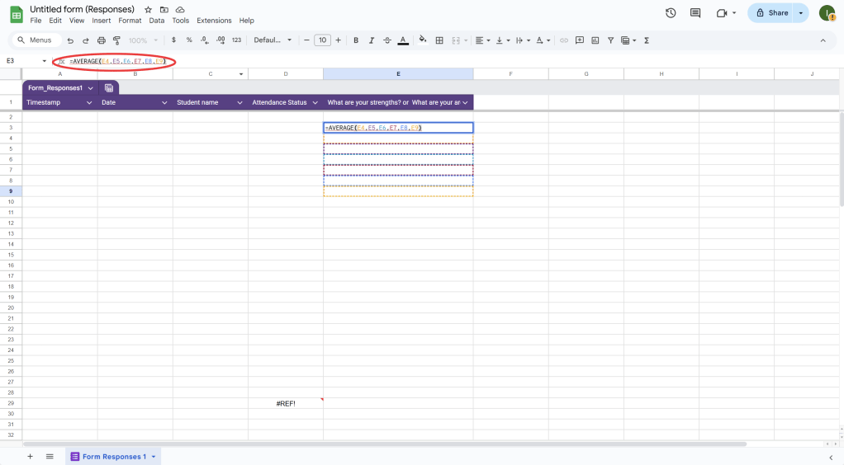The width and height of the screenshot is (844, 465).
Task: Click the paint format roller icon
Action: point(116,40)
